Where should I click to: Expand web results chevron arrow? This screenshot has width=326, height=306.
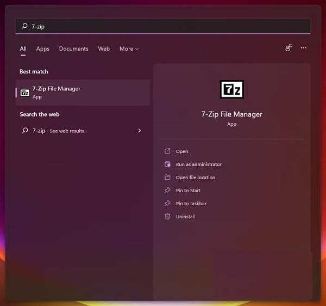point(140,131)
